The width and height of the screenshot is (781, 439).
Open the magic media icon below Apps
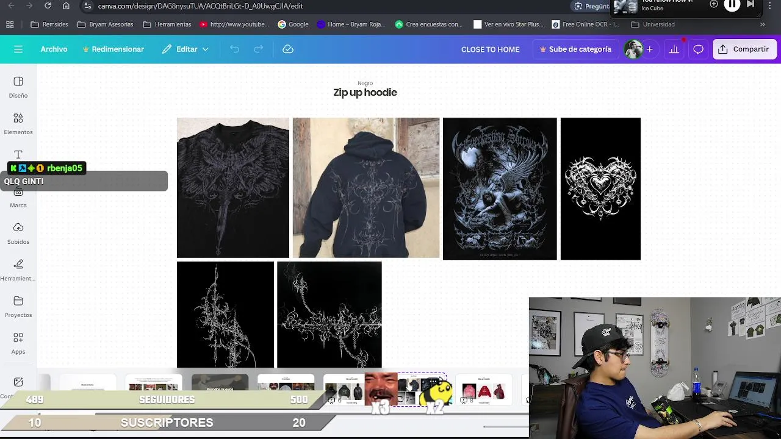(18, 382)
